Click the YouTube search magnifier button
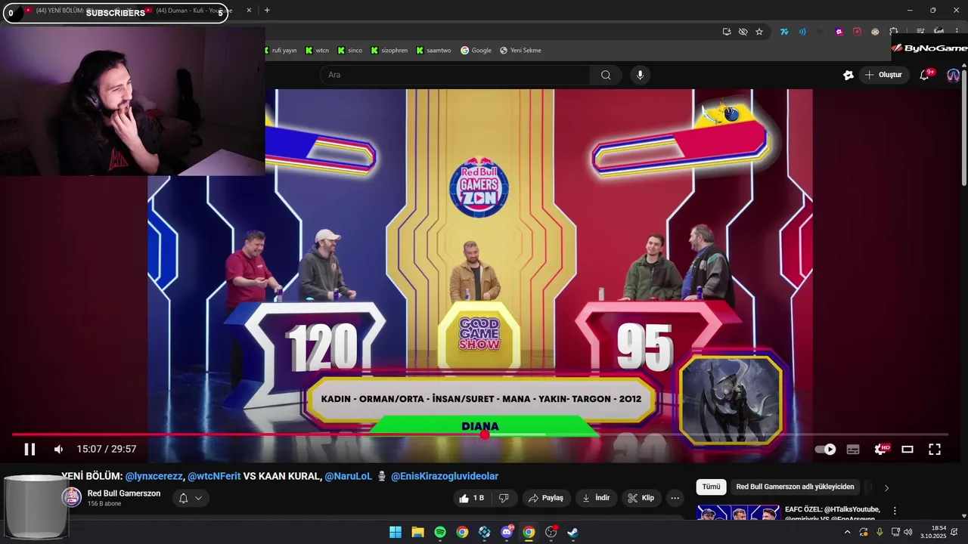The image size is (968, 544). pyautogui.click(x=606, y=75)
